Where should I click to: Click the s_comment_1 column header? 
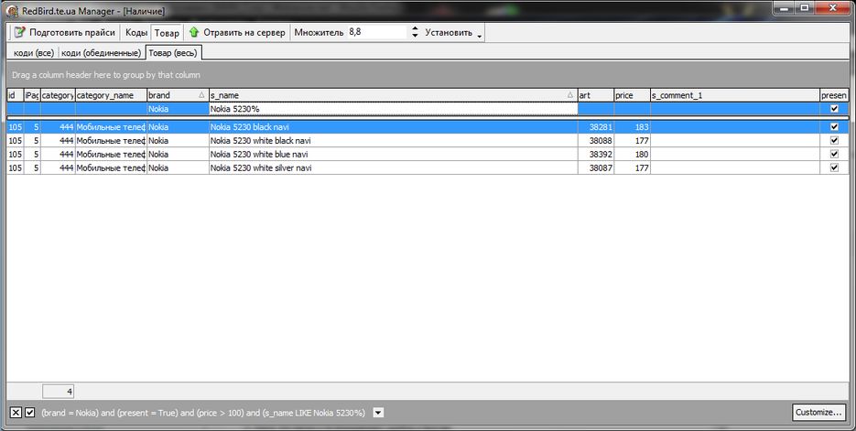pos(735,95)
